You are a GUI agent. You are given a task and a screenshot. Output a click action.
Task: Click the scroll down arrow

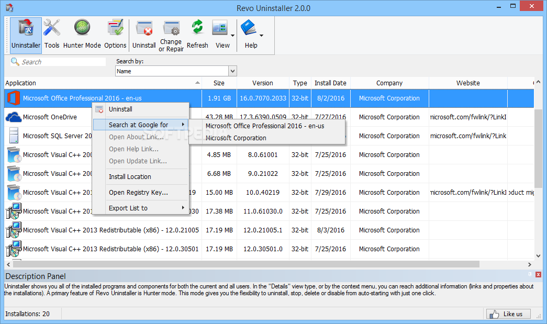coord(538,255)
